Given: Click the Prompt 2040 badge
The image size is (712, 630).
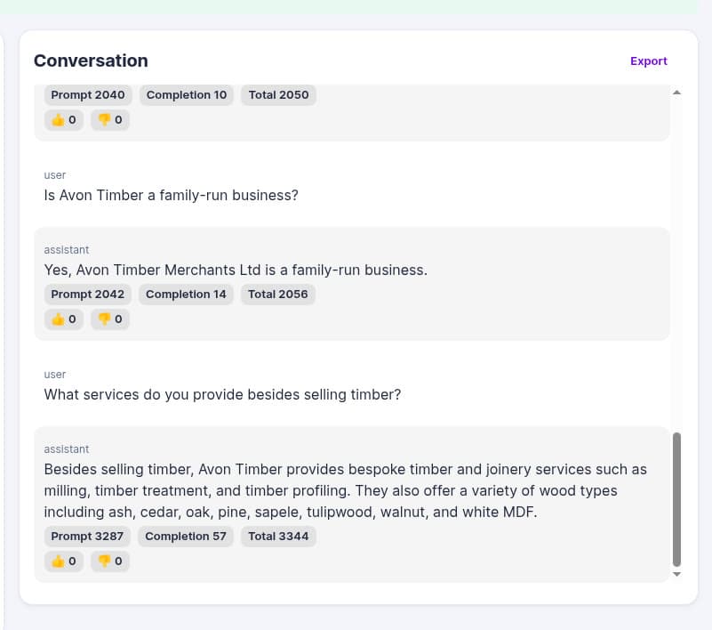Looking at the screenshot, I should click(88, 95).
